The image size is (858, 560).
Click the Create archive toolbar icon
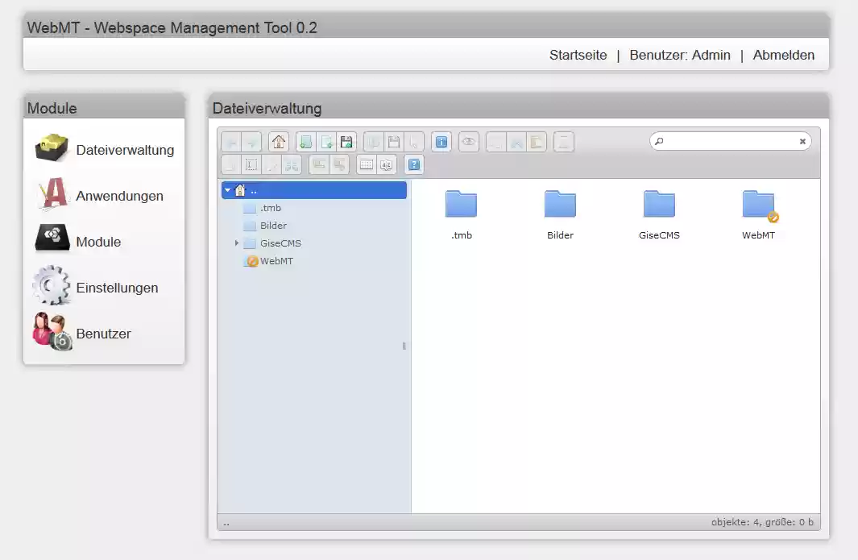tap(339, 164)
